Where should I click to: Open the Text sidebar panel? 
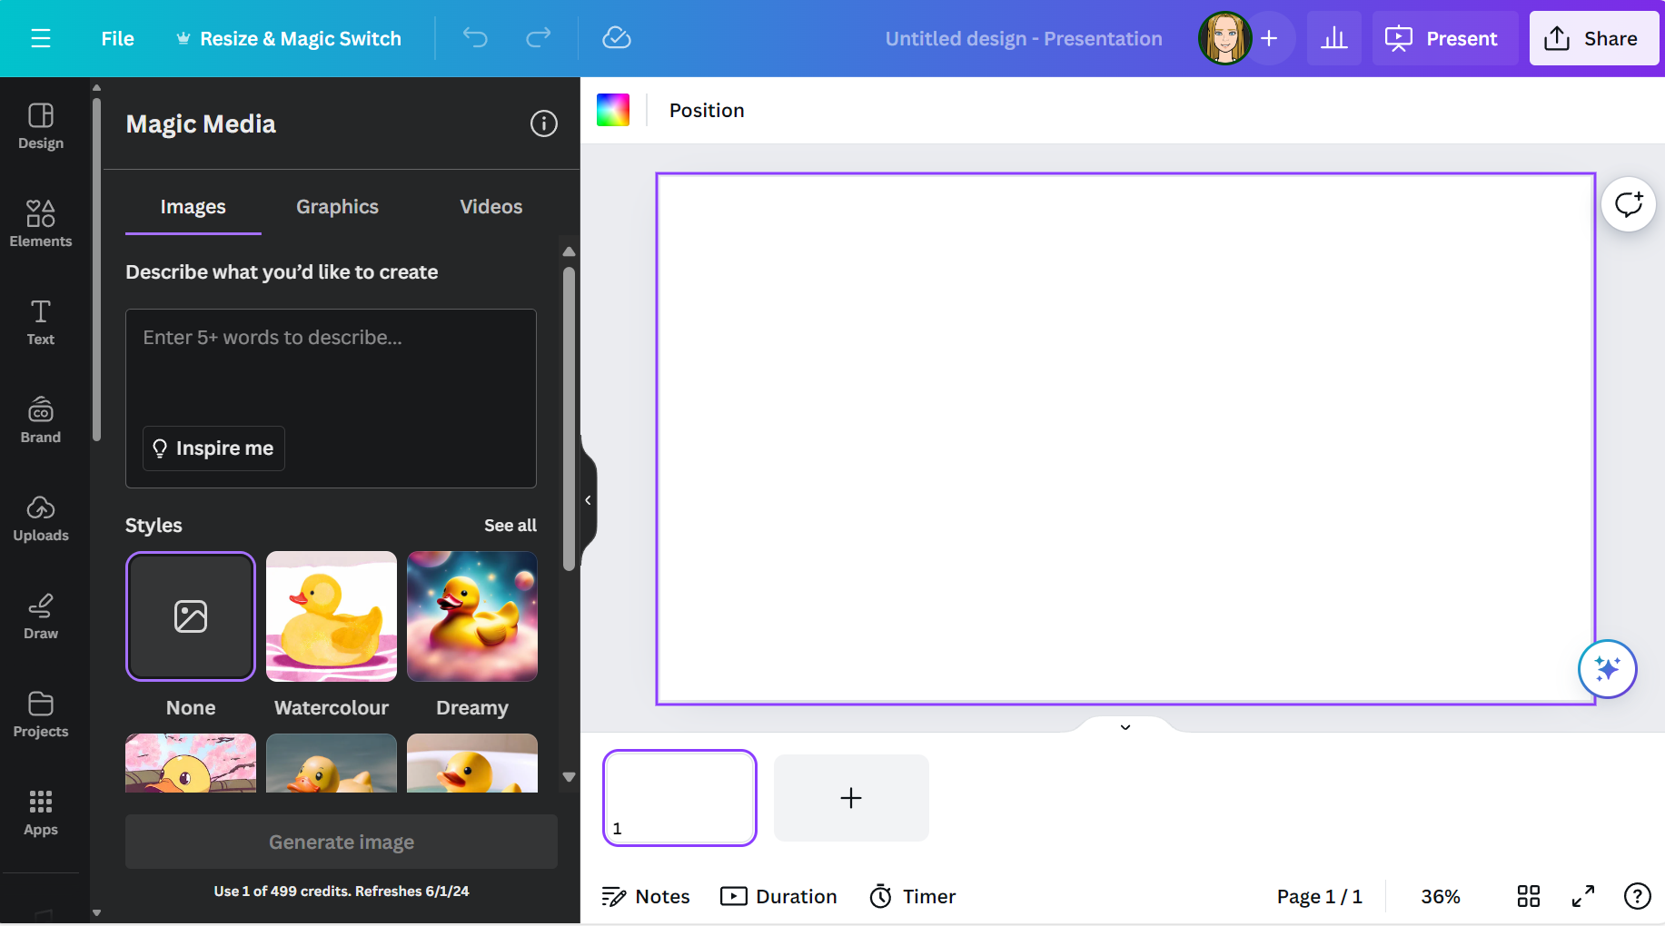41,322
